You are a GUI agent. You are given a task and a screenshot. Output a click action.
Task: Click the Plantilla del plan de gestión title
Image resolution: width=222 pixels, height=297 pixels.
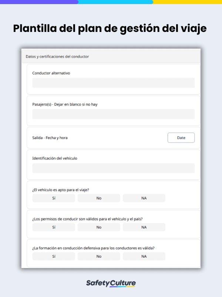click(x=111, y=28)
